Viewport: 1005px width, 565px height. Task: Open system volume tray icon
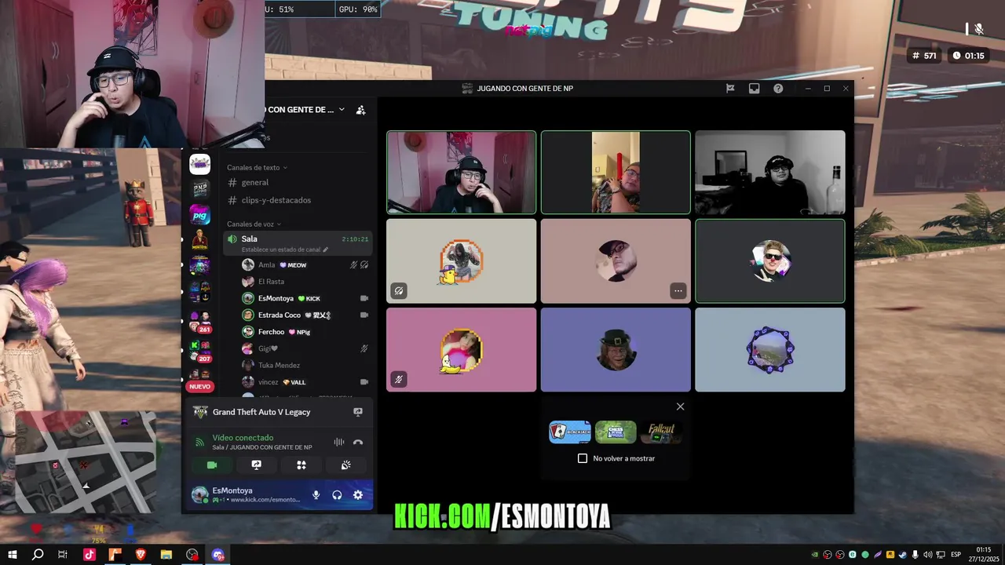coord(928,555)
